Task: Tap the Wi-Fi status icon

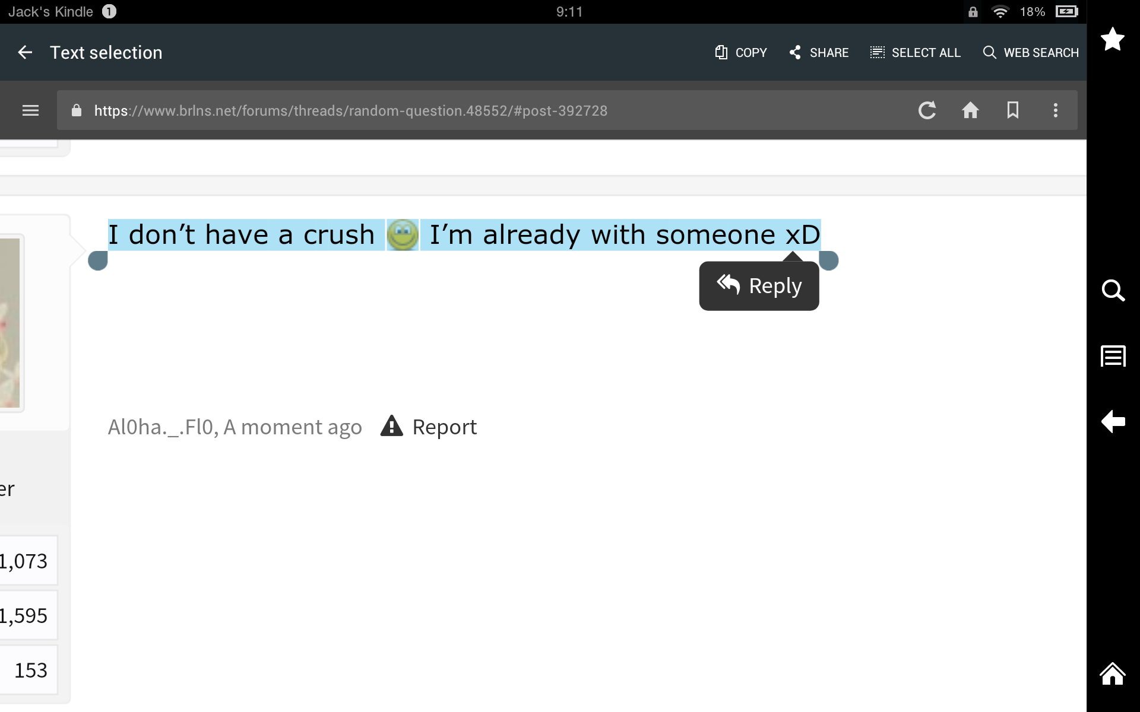Action: point(1000,12)
